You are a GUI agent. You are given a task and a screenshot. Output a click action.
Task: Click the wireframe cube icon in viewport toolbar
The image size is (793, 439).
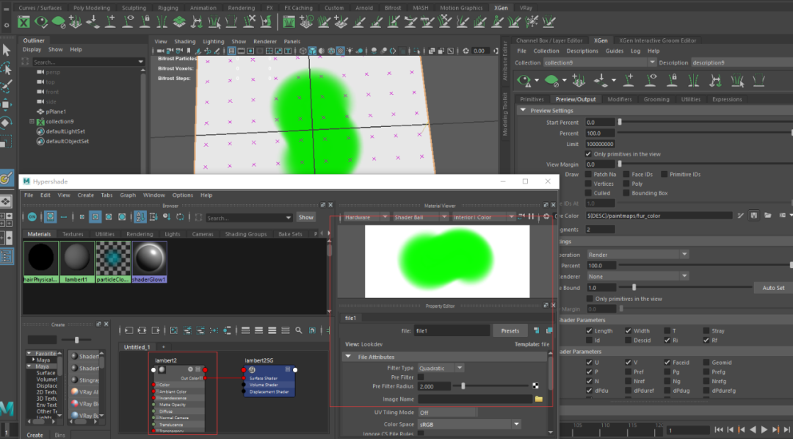[x=303, y=51]
